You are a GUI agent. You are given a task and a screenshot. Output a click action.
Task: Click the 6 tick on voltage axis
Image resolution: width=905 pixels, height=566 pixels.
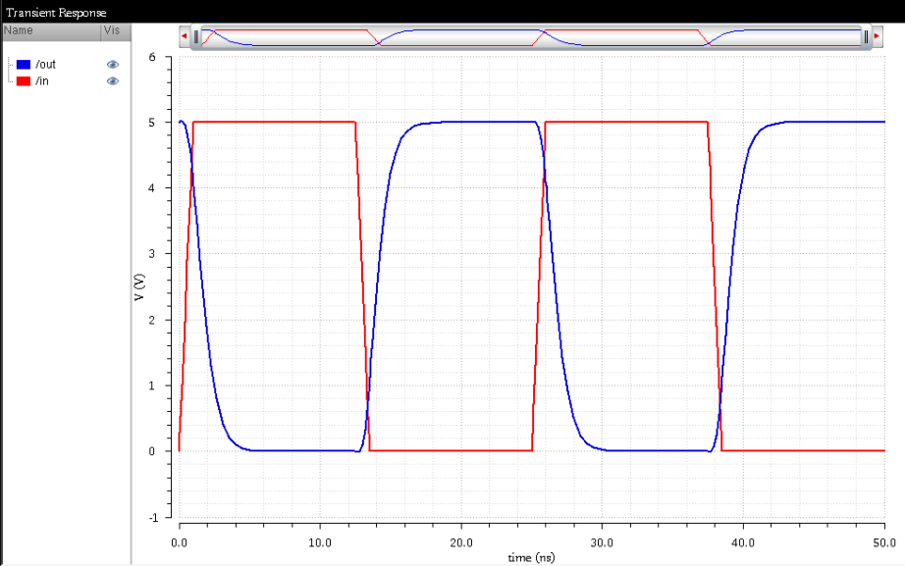pyautogui.click(x=151, y=57)
